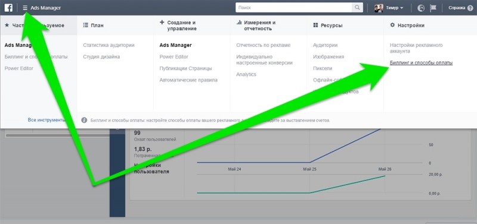
Task: Click the grid icon beside Ресурсы
Action: [315, 26]
